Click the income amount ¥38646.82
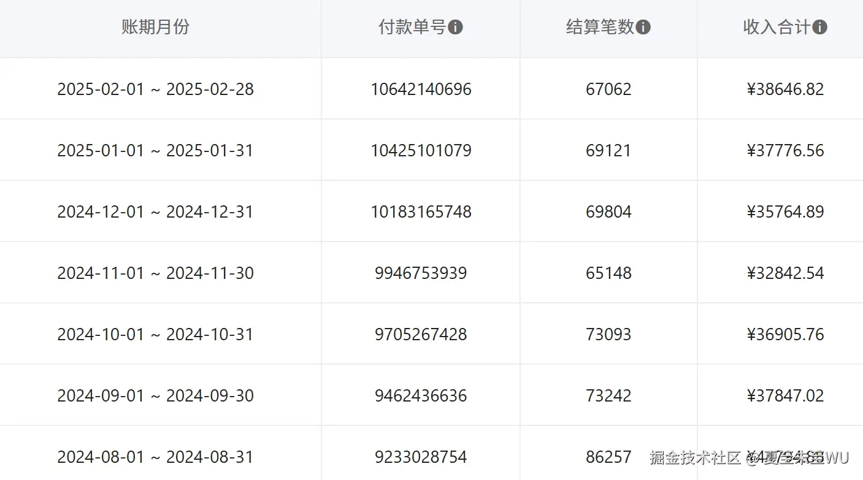Viewport: 863px width, 480px height. 785,89
